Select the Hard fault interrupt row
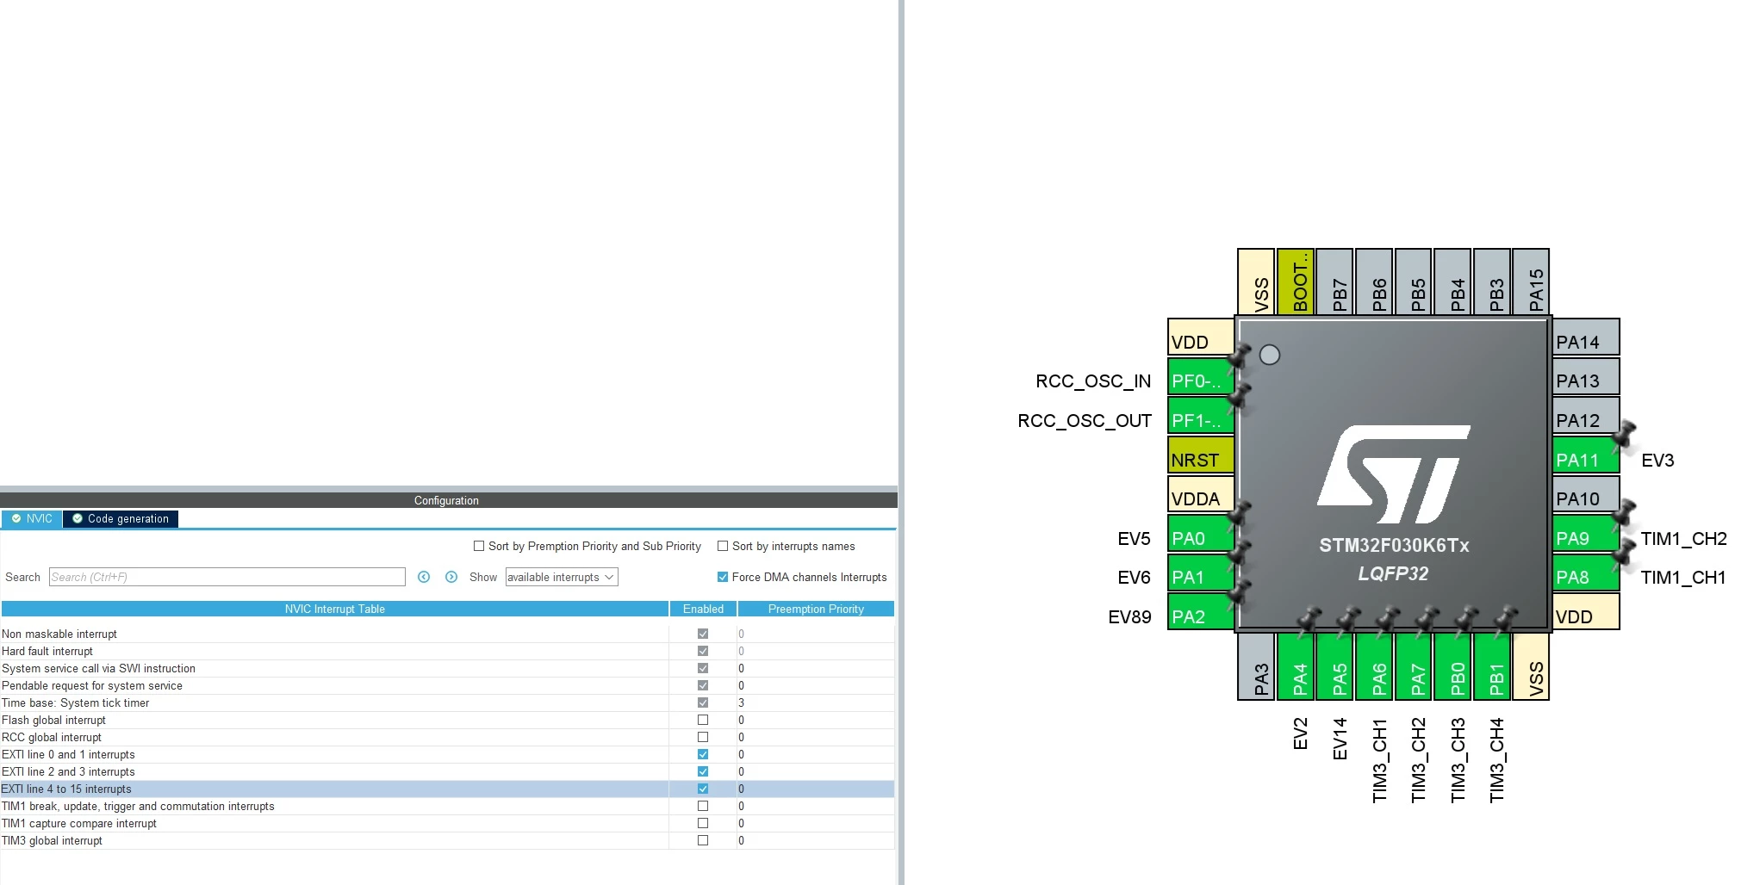The image size is (1747, 885). pyautogui.click(x=447, y=651)
